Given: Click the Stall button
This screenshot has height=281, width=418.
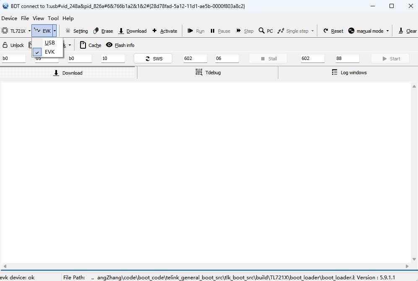Looking at the screenshot, I should click(x=267, y=59).
